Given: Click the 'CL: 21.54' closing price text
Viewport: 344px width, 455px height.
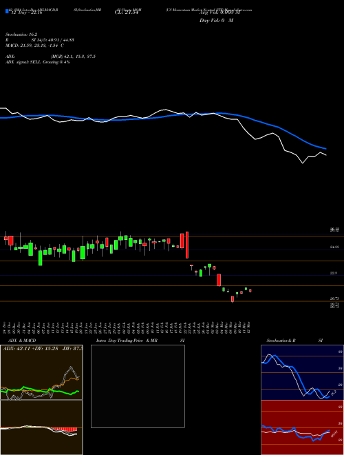Looking at the screenshot, I should [127, 12].
